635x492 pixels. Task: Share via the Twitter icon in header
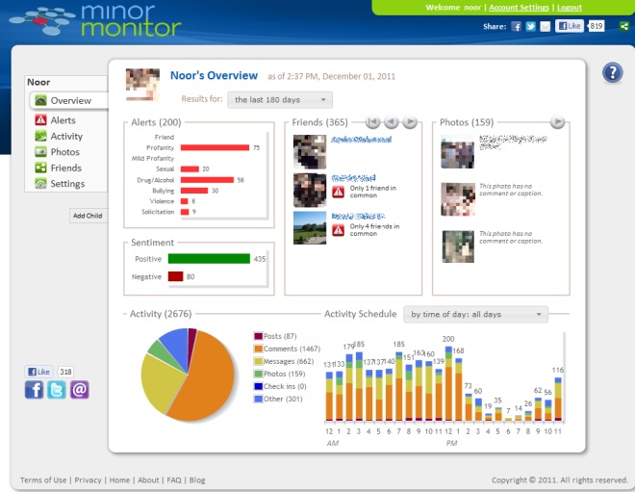tap(530, 27)
